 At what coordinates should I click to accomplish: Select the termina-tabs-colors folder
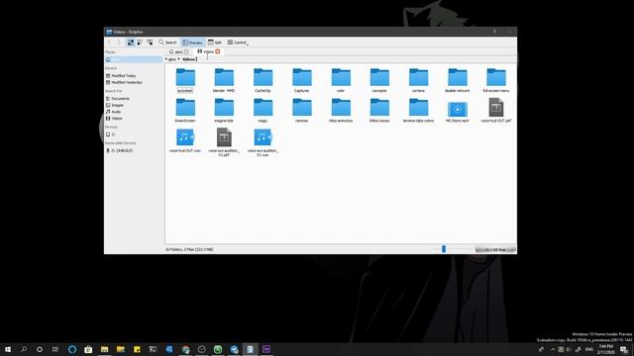418,110
